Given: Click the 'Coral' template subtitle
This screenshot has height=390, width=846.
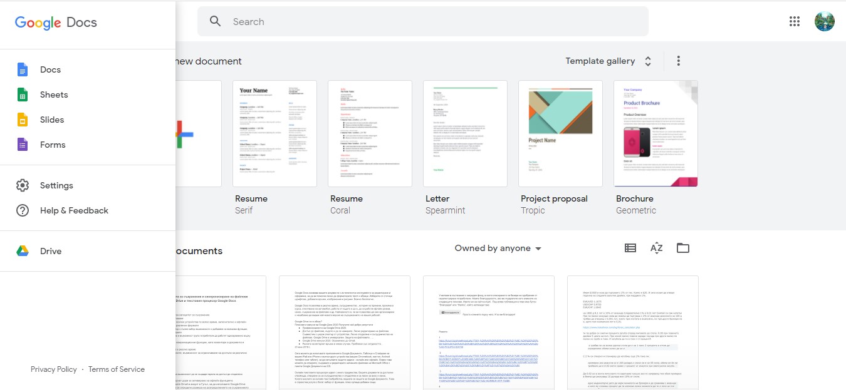Looking at the screenshot, I should (x=340, y=210).
